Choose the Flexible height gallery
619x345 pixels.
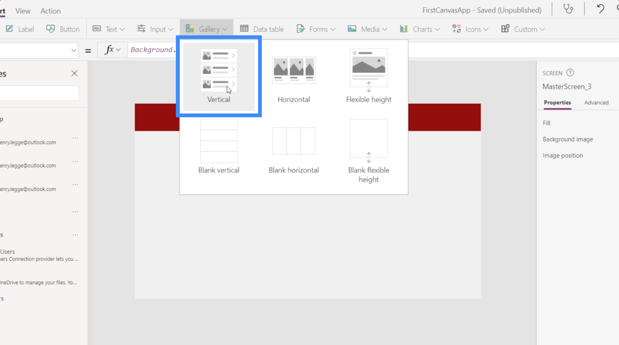(368, 77)
